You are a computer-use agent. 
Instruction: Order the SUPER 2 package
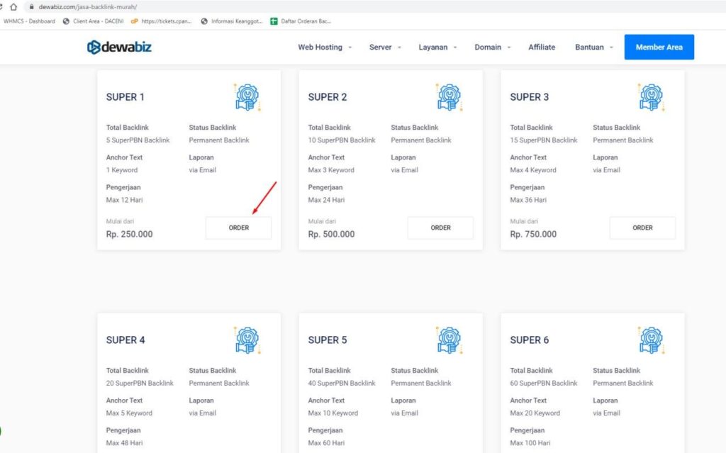pyautogui.click(x=440, y=228)
